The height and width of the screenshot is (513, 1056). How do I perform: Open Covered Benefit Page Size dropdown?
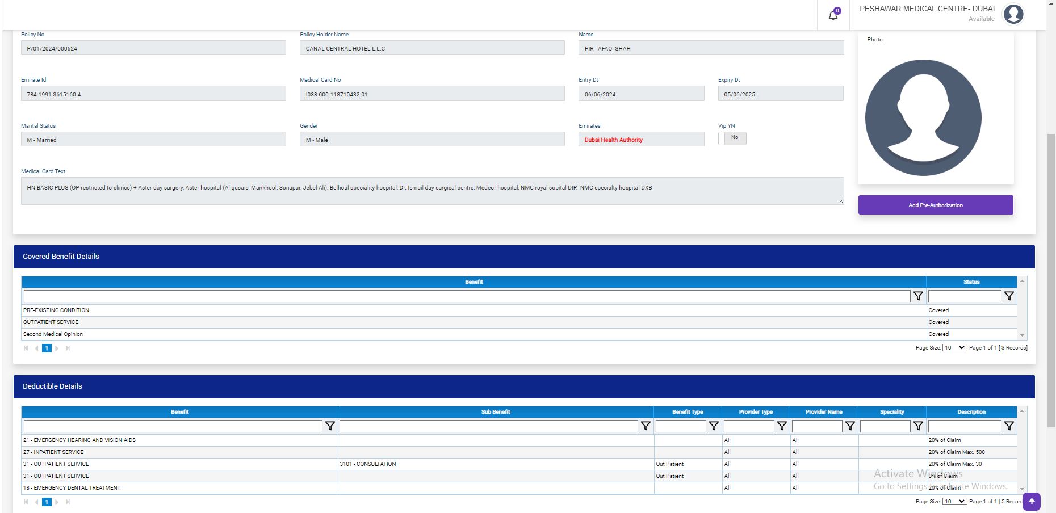coord(954,348)
